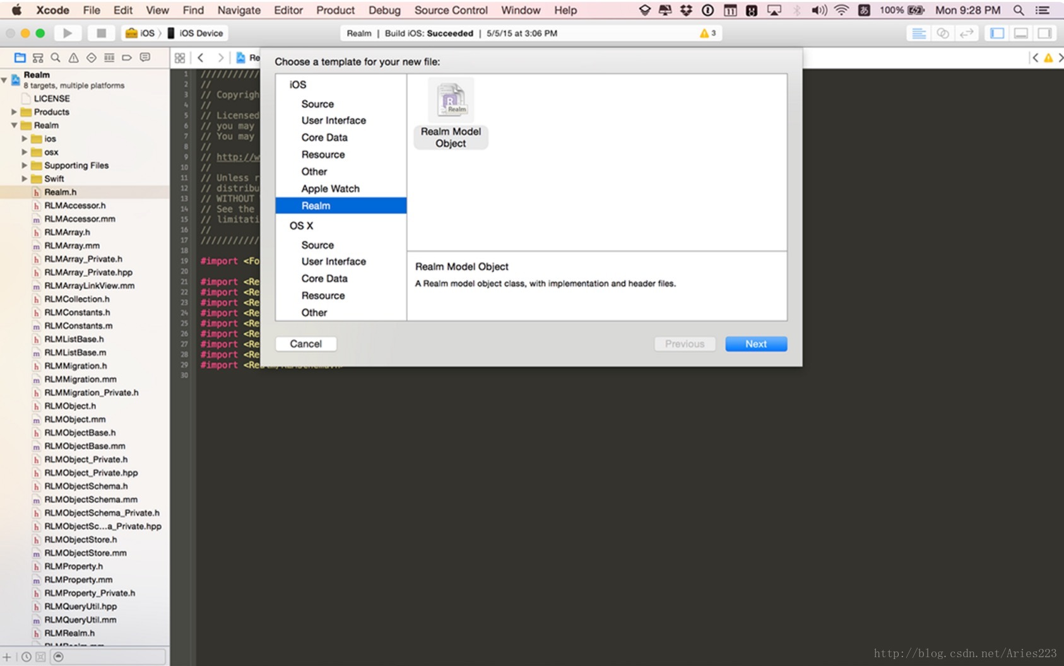This screenshot has height=666, width=1064.
Task: Toggle the Debug area visibility
Action: click(1021, 33)
